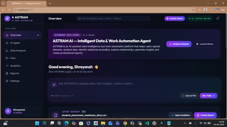The image size is (227, 127).
Task: Focus the search datasets field
Action: pos(113,19)
